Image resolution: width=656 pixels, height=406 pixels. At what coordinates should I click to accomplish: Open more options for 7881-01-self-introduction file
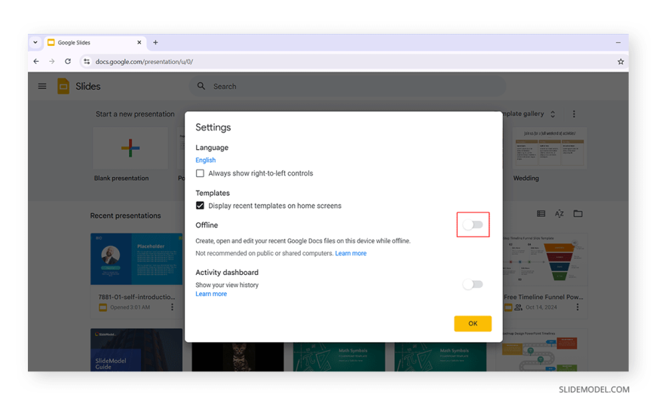172,307
